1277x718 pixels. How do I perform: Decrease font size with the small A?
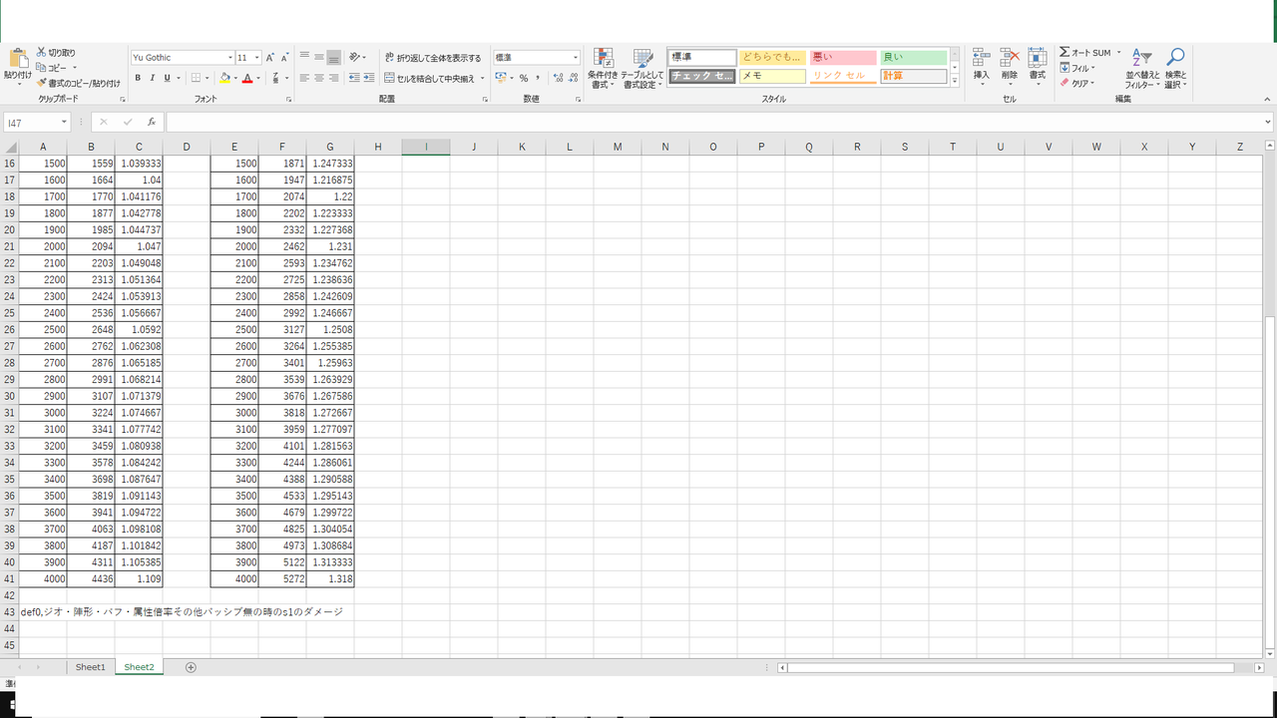tap(284, 58)
